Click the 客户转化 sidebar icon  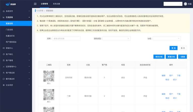click(3, 54)
